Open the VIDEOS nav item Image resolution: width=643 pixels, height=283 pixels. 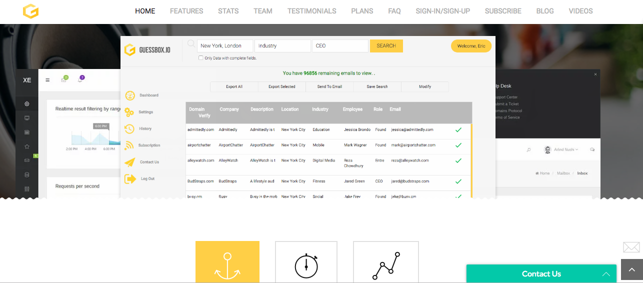pyautogui.click(x=581, y=11)
